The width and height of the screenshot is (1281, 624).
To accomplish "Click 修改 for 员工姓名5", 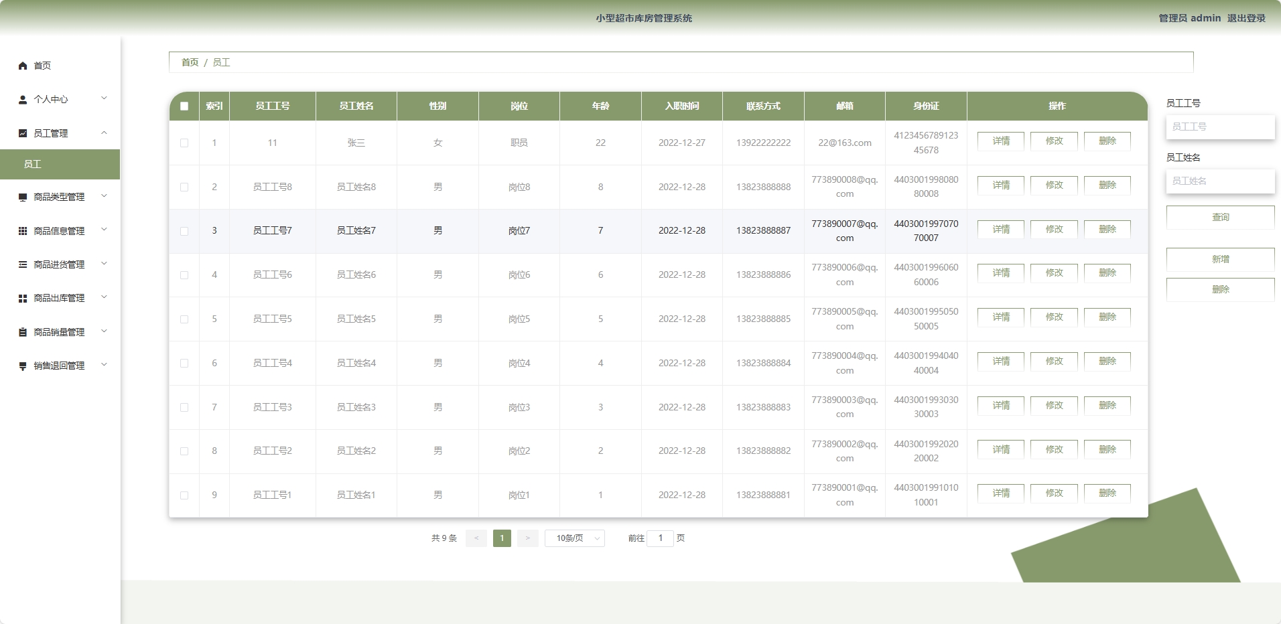I will (1054, 317).
